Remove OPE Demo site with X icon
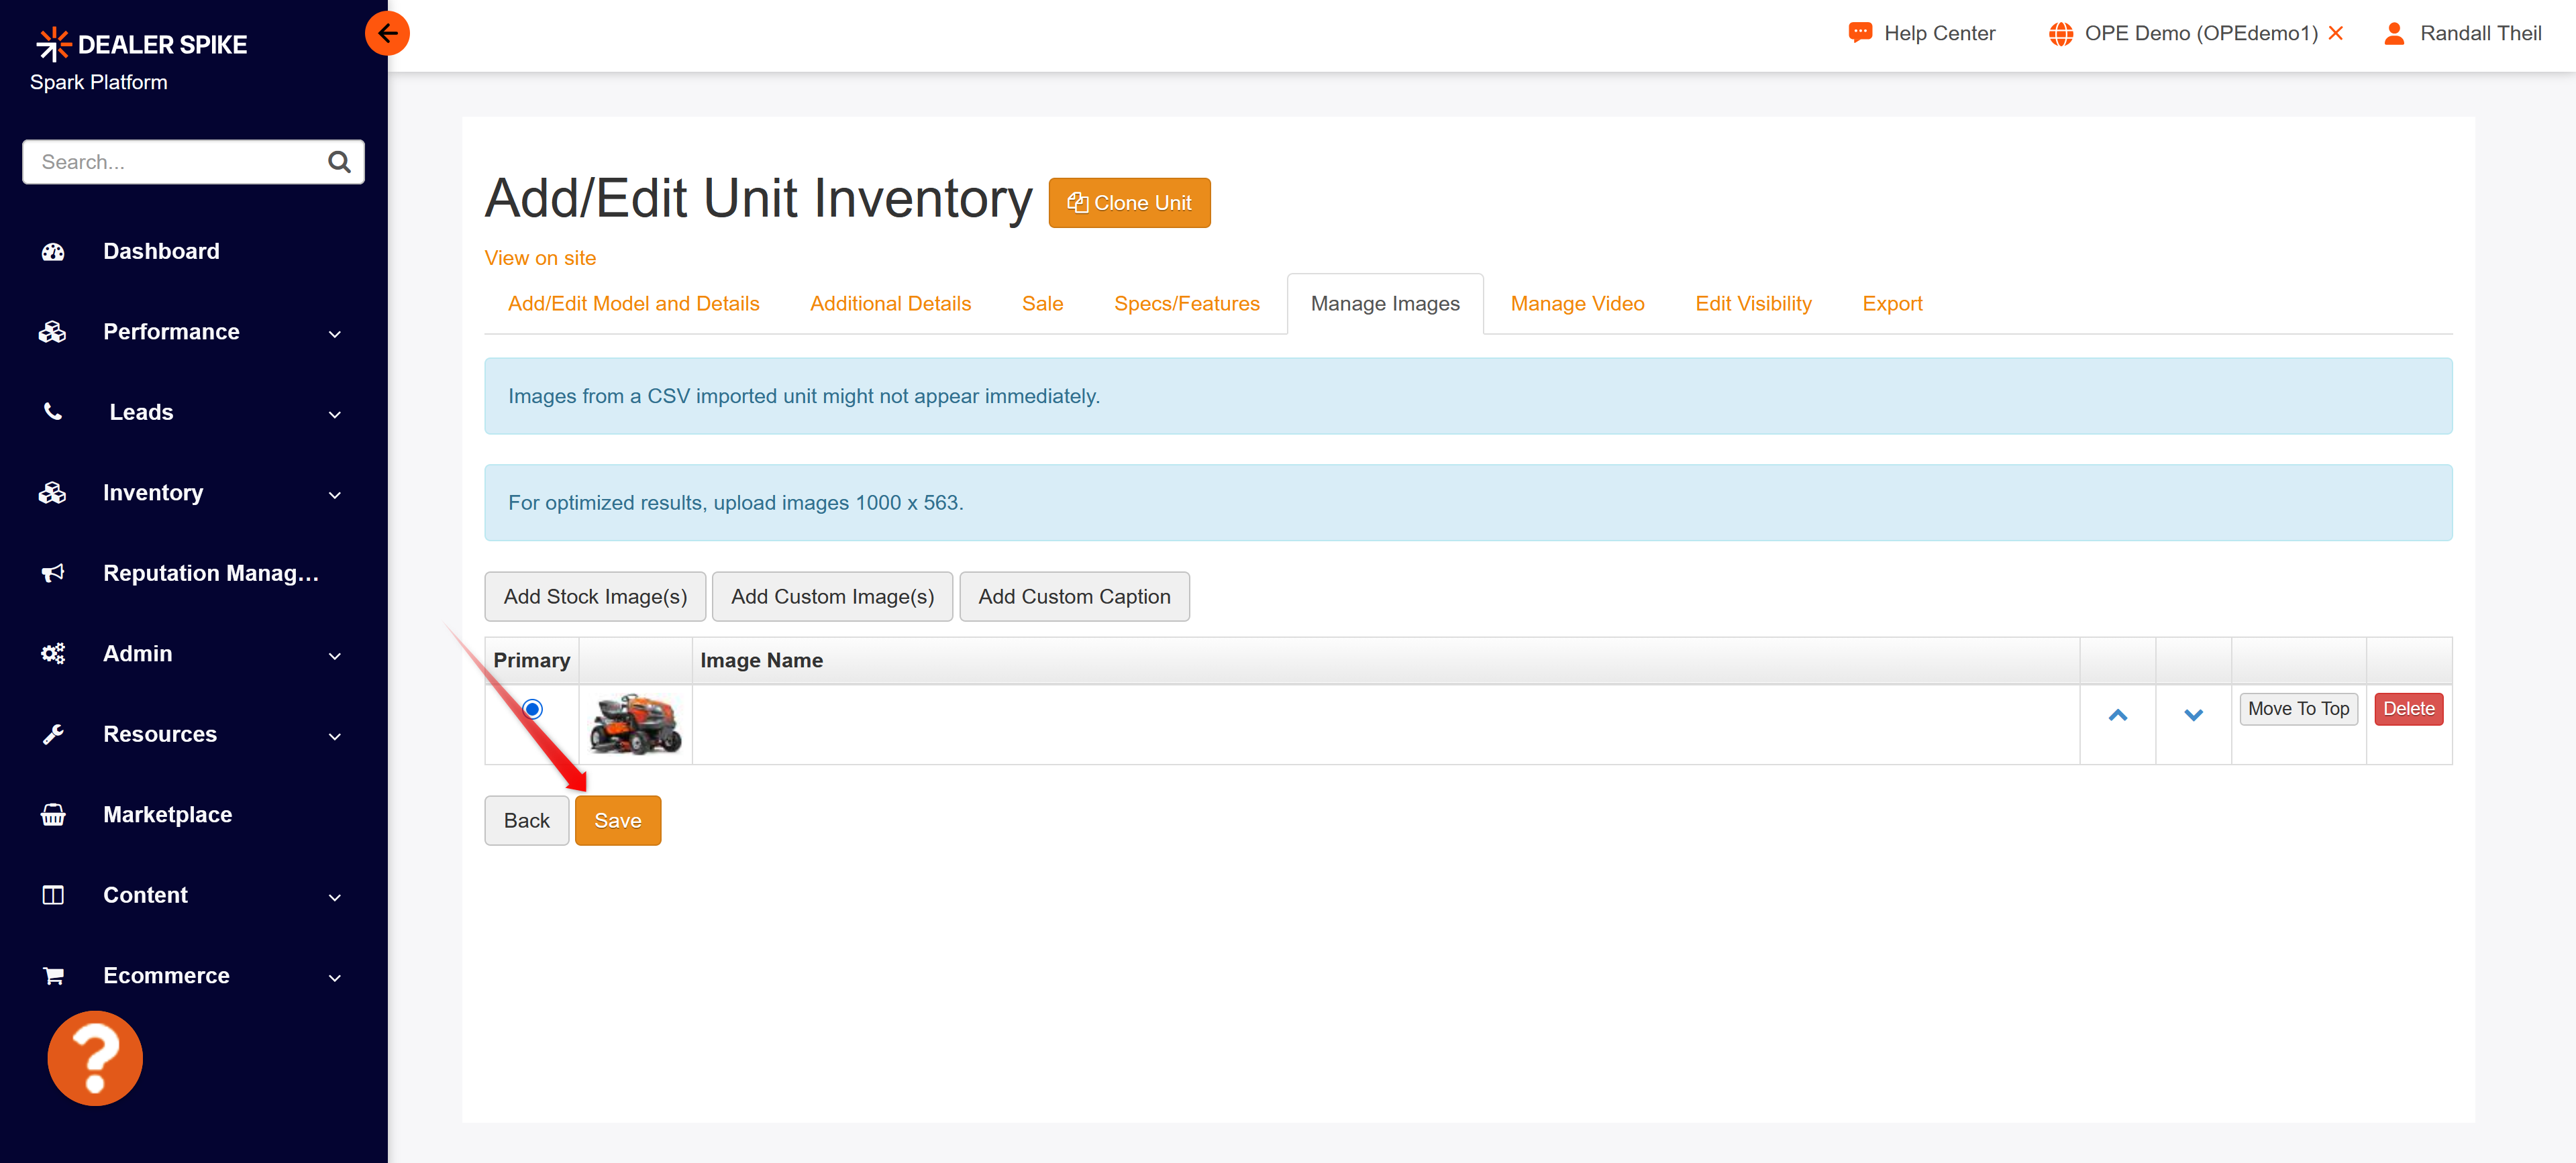Image resolution: width=2576 pixels, height=1163 pixels. (2336, 33)
